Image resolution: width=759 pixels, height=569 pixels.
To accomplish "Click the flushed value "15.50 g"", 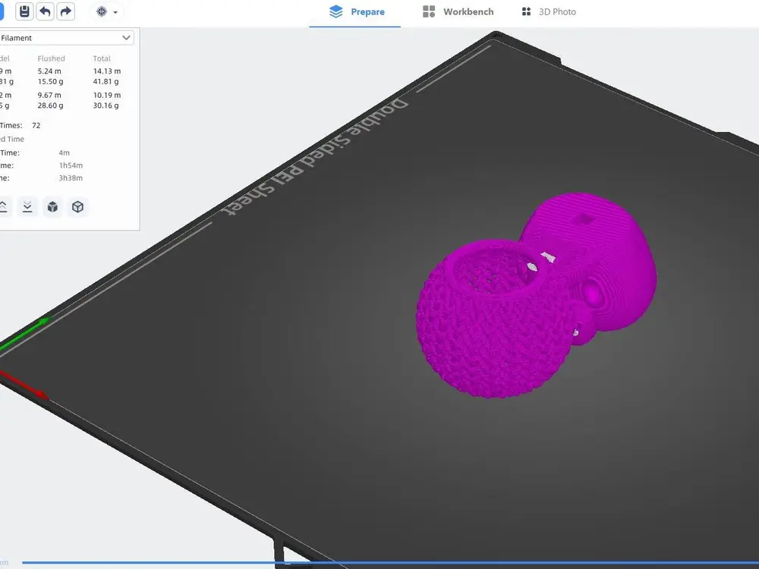I will pos(50,82).
